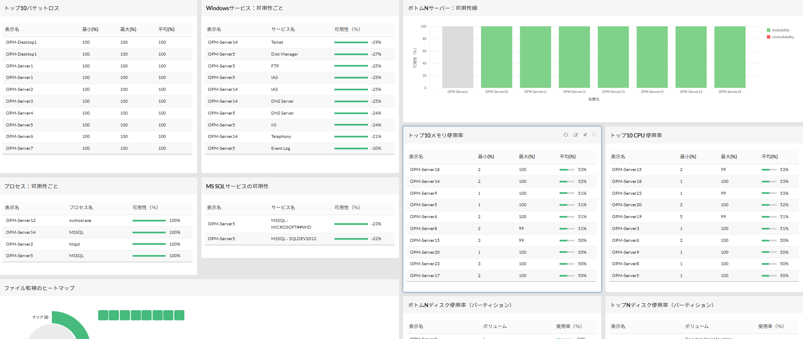Image resolution: width=803 pixels, height=339 pixels.
Task: Open OPM-Server18 in memory usage table
Action: coord(425,170)
